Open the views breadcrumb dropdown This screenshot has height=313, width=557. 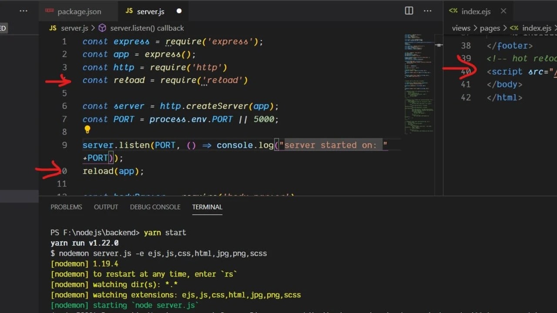461,28
